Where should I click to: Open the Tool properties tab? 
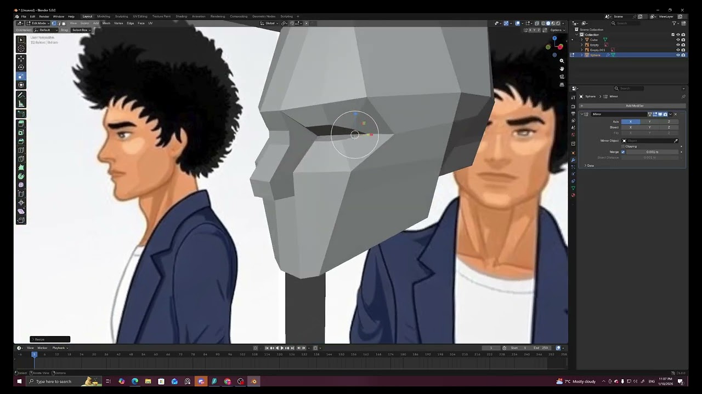573,97
